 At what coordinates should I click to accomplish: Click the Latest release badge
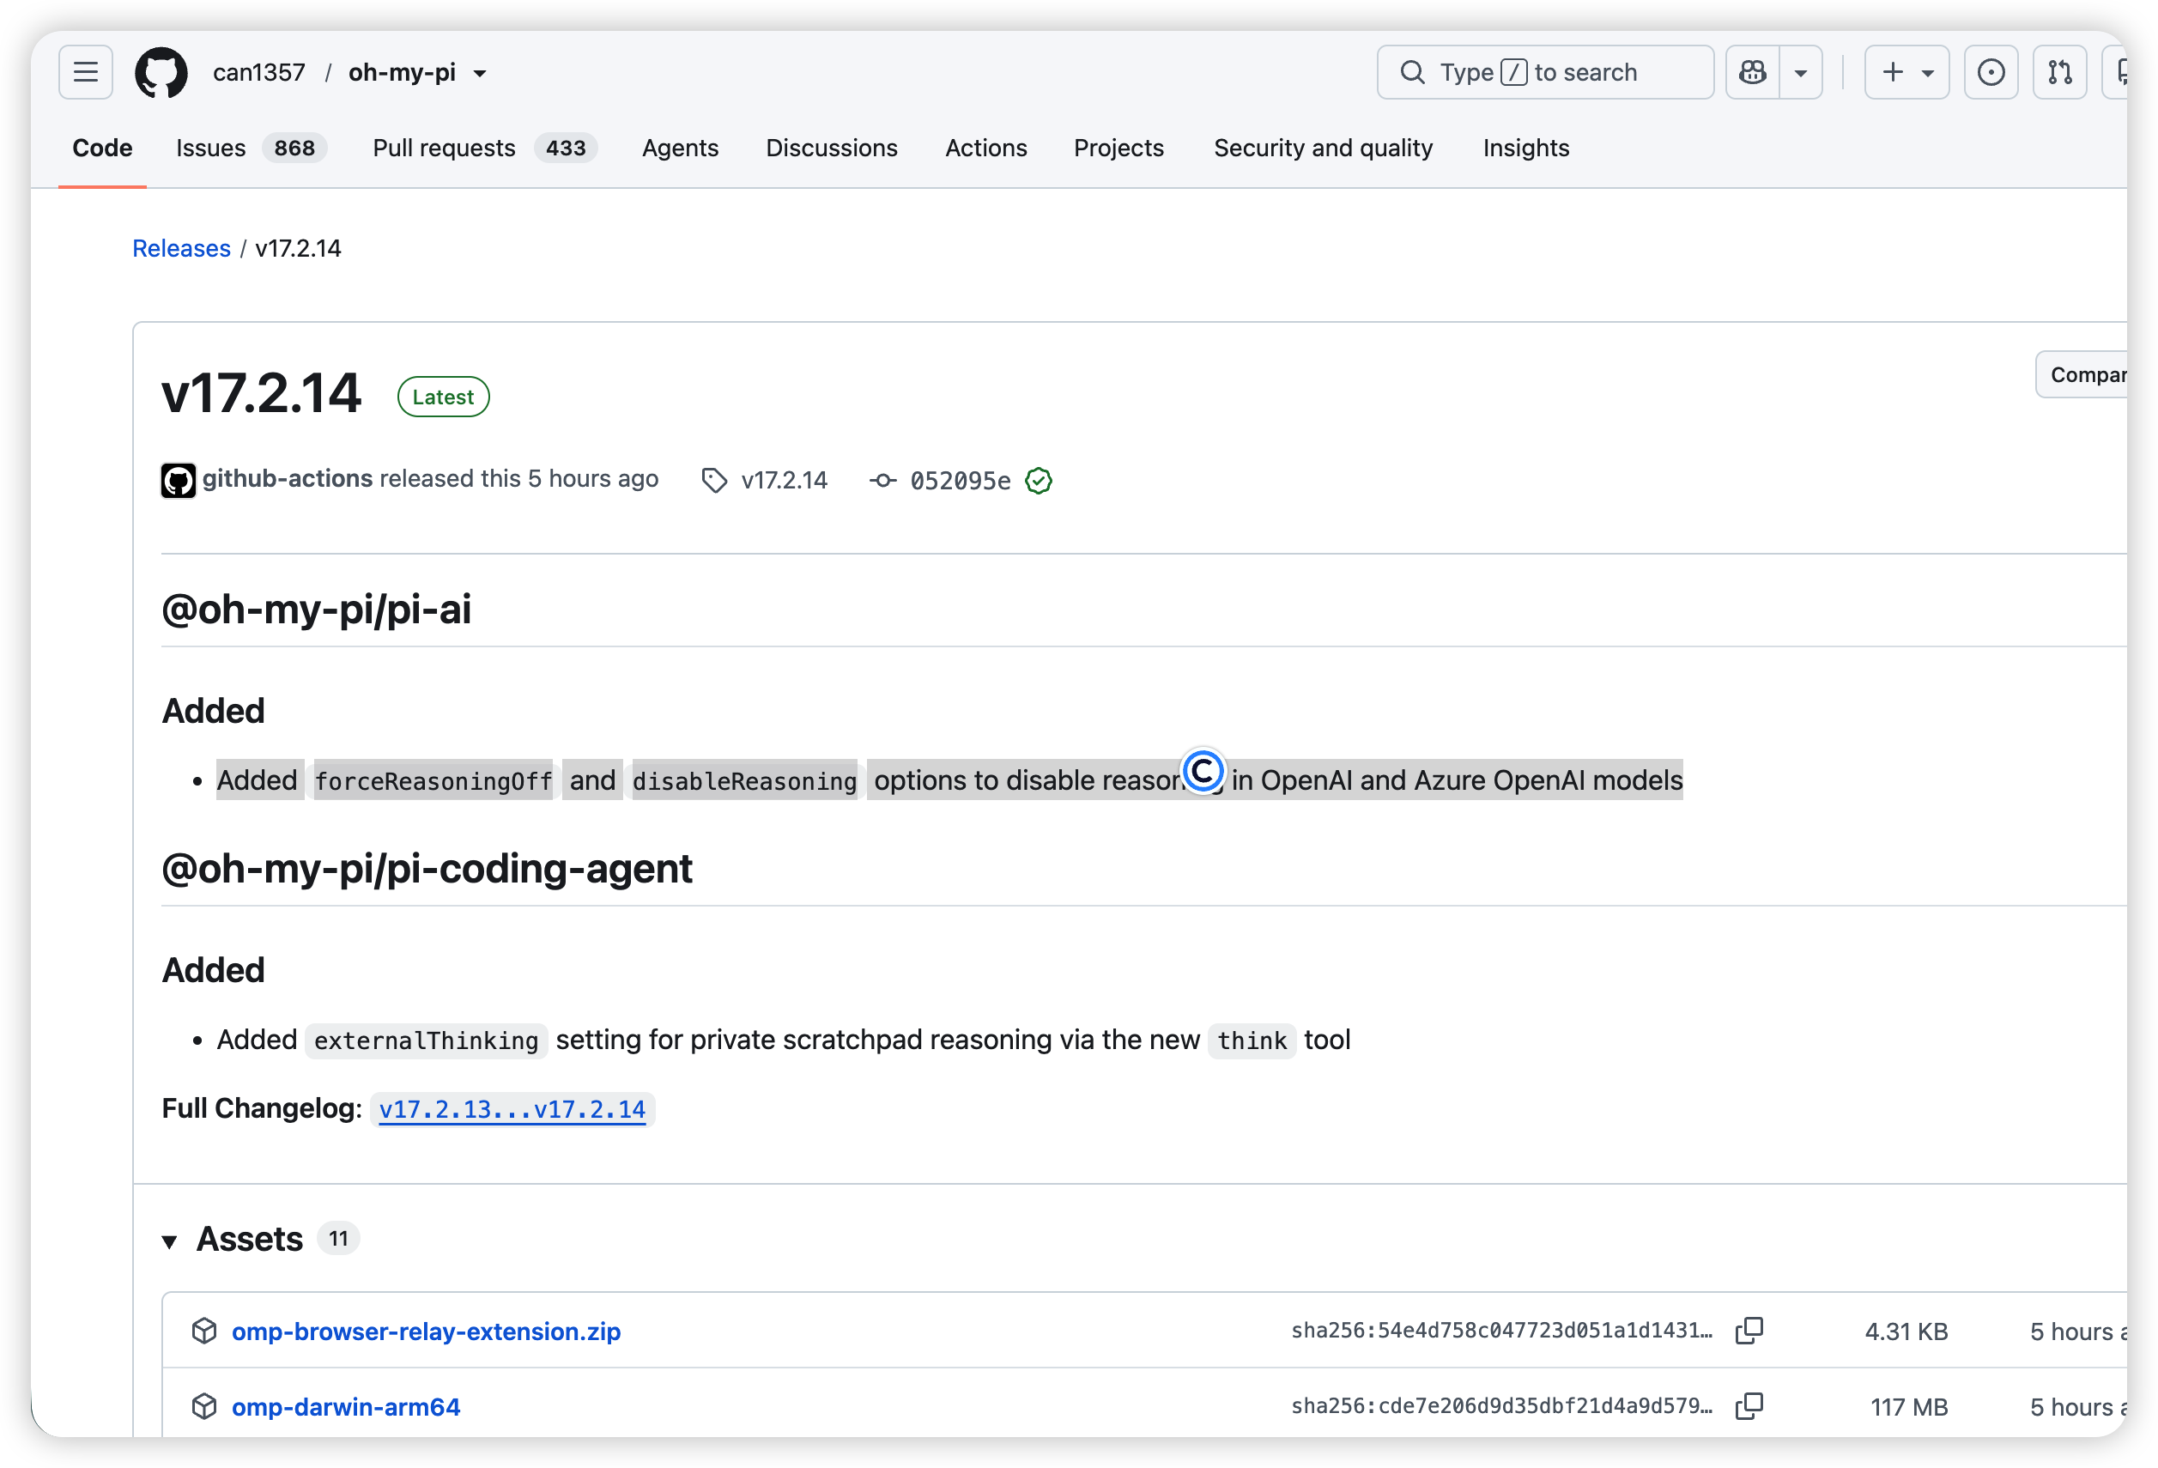443,397
